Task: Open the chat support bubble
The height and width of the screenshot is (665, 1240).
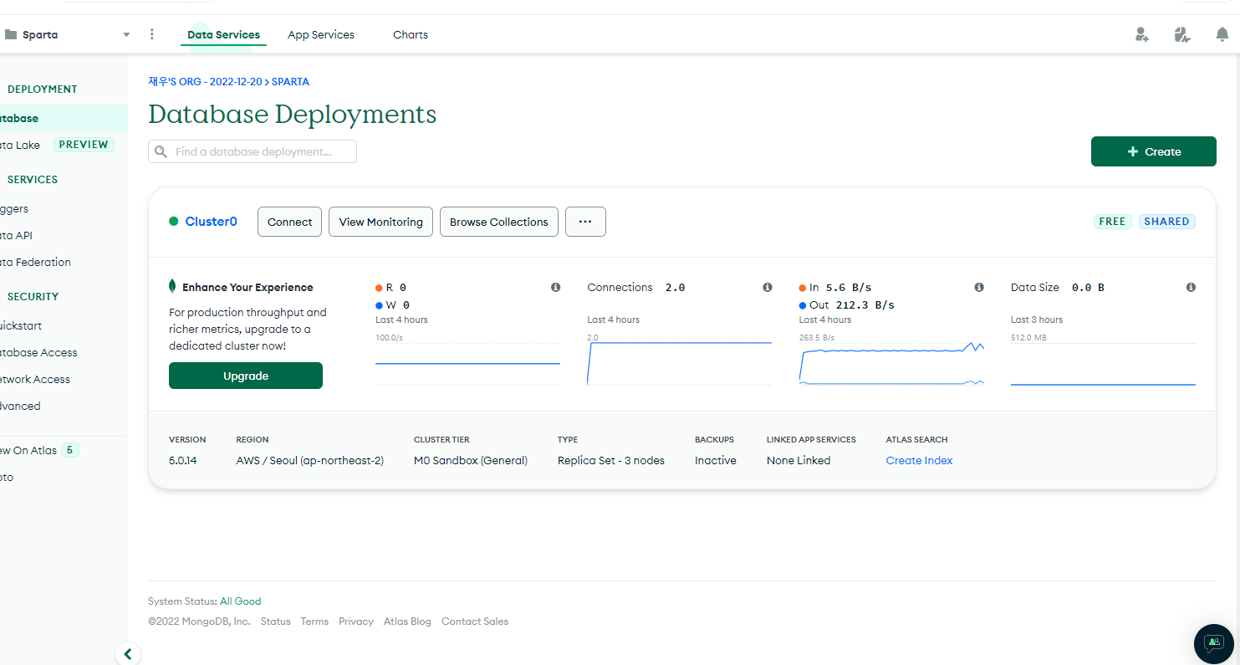Action: [1214, 643]
